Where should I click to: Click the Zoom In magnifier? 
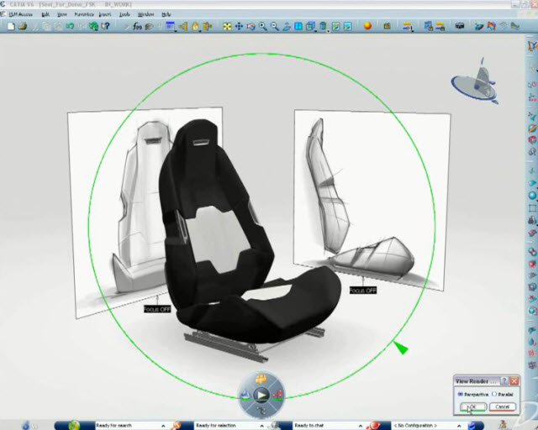pos(263,26)
